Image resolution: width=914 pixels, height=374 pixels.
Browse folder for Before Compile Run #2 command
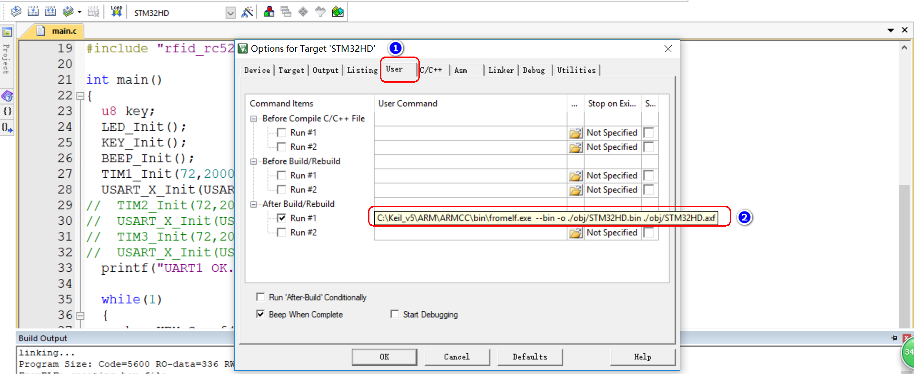tap(576, 147)
